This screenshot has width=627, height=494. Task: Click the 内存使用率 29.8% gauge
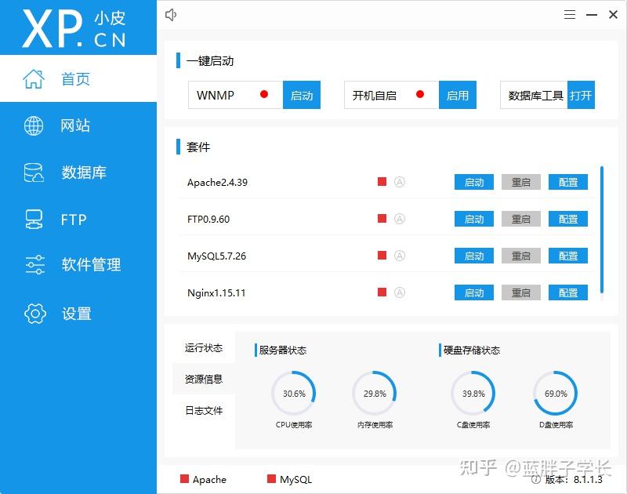pos(375,393)
